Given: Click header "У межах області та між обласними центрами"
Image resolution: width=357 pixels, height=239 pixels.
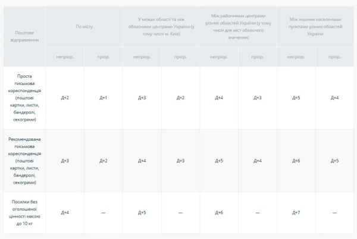Looking at the screenshot, I should [161, 27].
